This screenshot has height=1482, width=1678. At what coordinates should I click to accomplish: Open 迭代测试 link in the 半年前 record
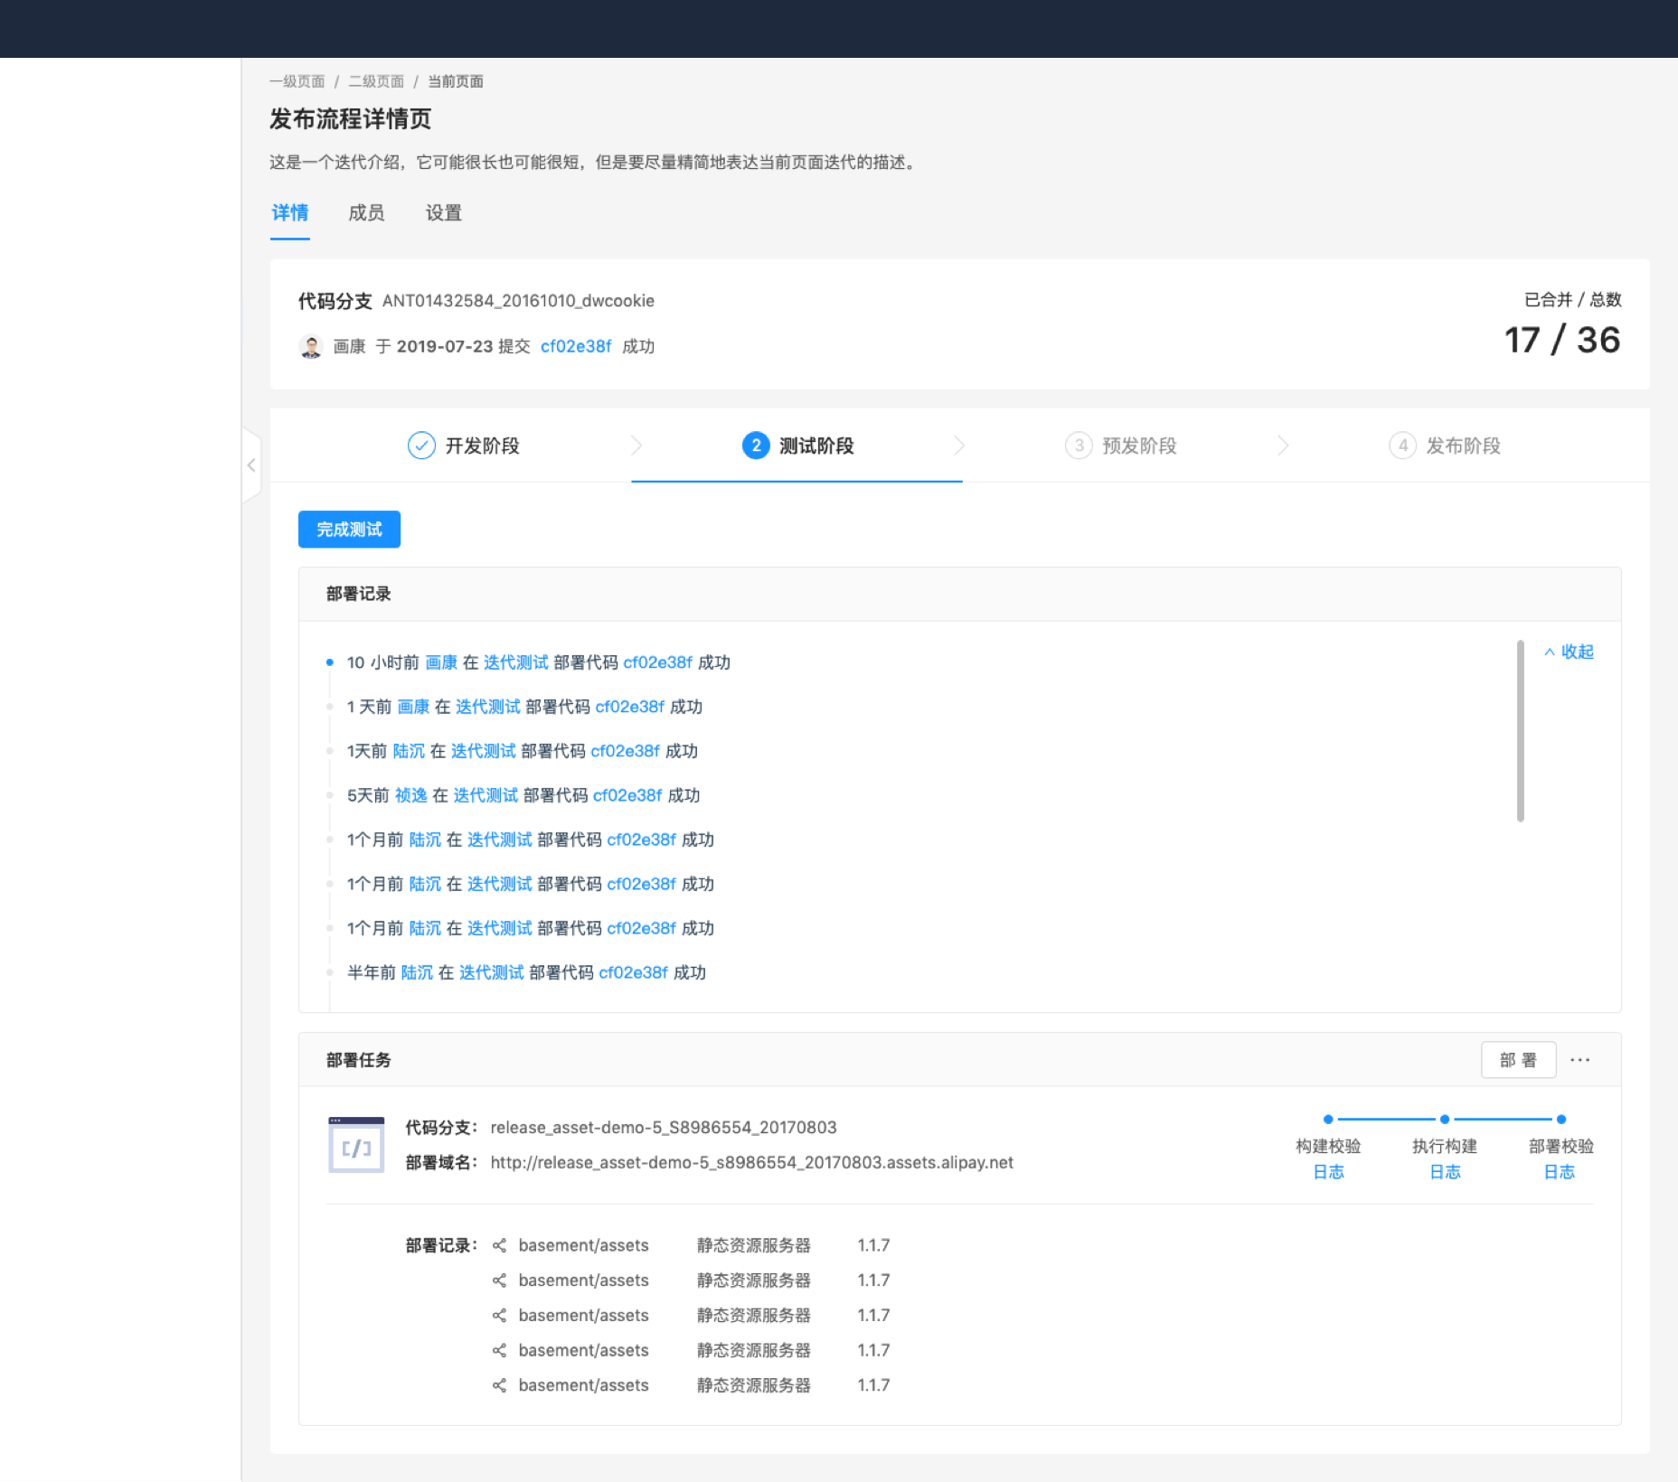click(x=492, y=972)
